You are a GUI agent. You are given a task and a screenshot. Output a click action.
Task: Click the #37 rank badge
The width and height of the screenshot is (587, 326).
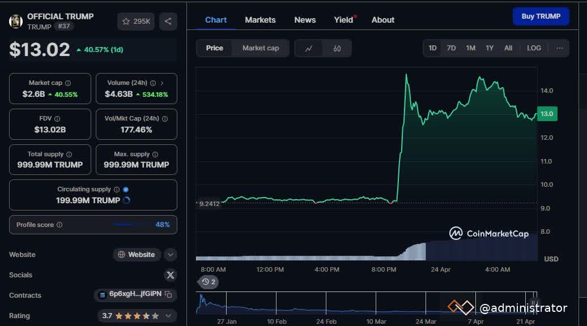coord(63,26)
